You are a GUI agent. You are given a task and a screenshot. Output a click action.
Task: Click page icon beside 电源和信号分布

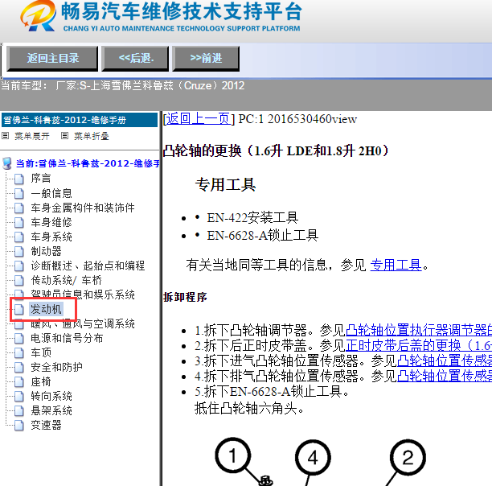click(x=19, y=339)
